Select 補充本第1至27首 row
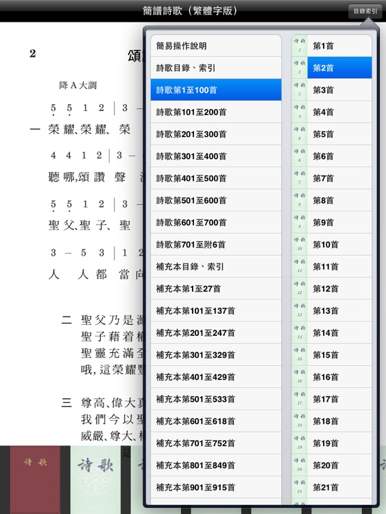This screenshot has height=514, width=386. [216, 289]
